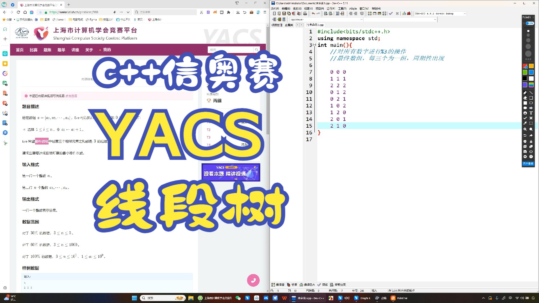Pick the red color swatch in Pointit

(x=525, y=66)
